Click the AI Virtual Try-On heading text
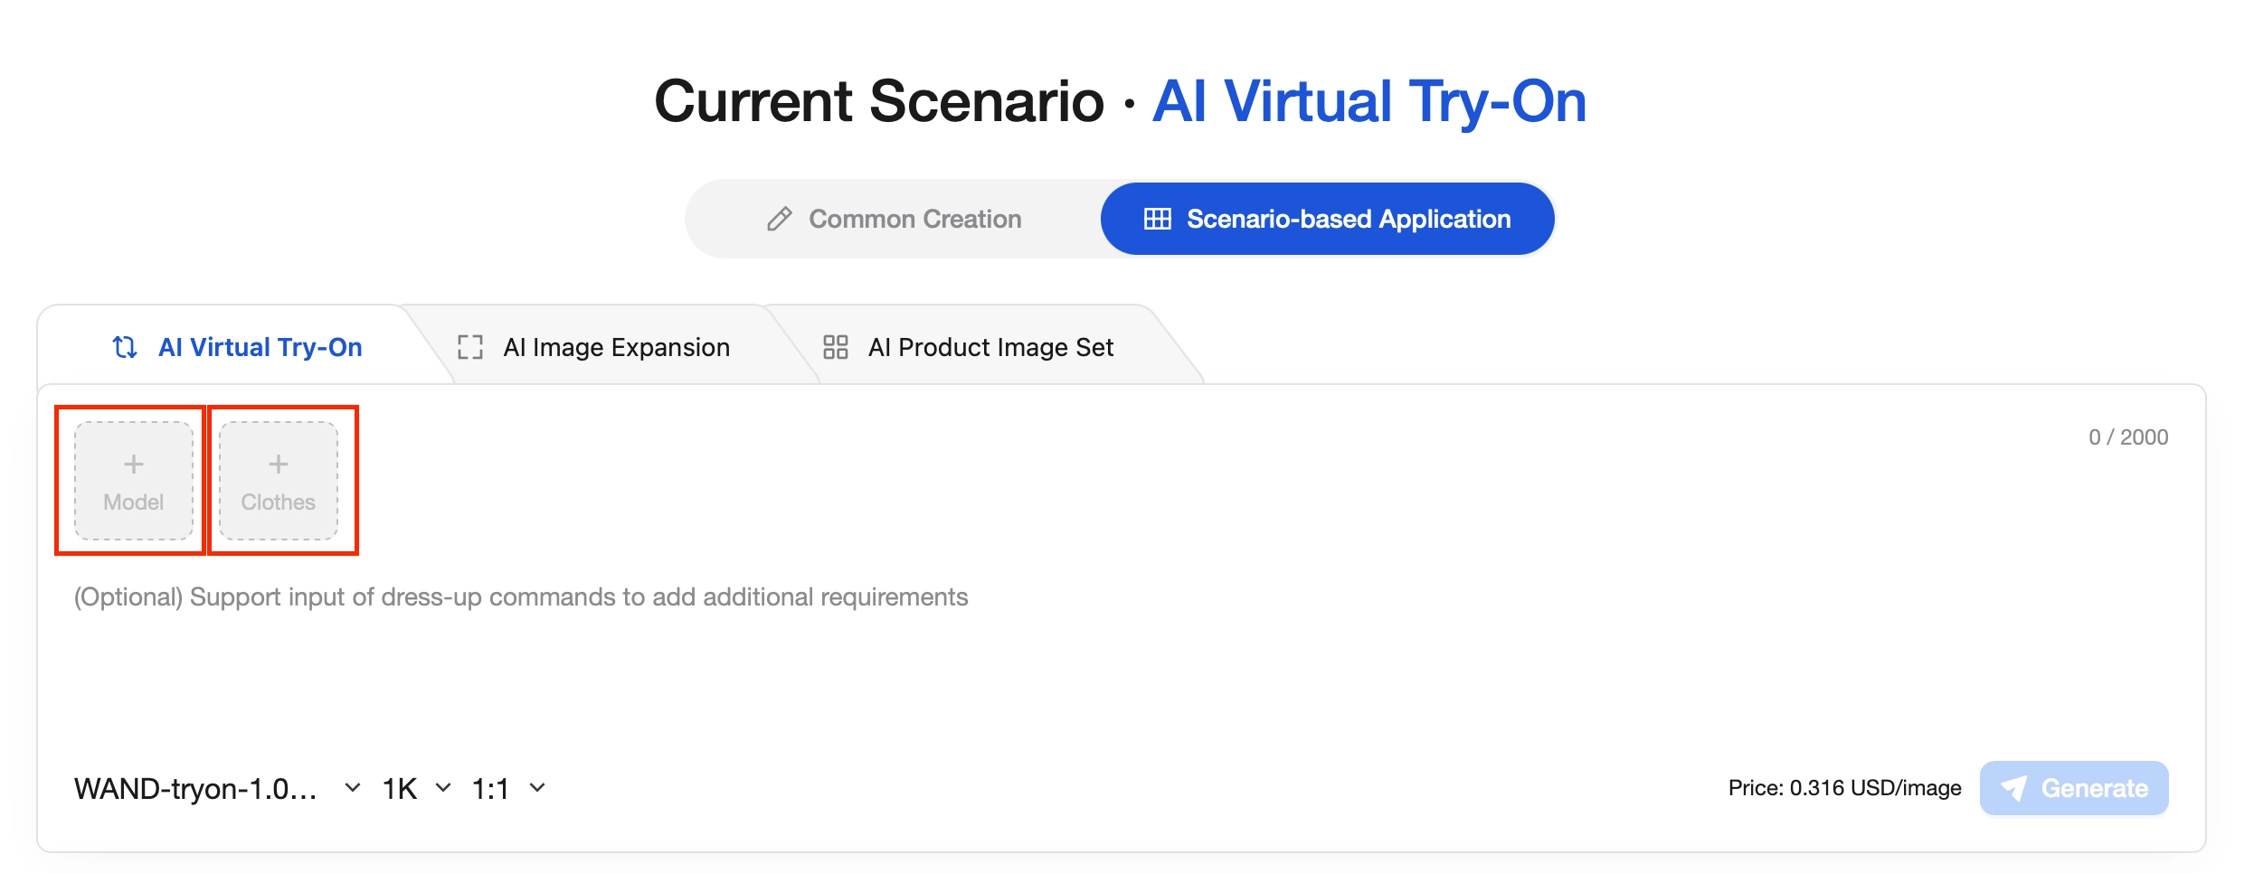Image resolution: width=2254 pixels, height=873 pixels. (x=1369, y=101)
